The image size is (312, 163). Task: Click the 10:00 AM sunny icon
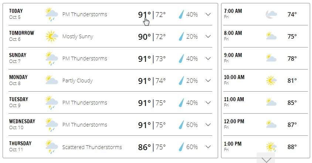point(271,81)
